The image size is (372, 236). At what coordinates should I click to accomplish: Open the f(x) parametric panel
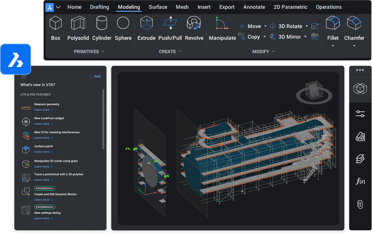[360, 182]
